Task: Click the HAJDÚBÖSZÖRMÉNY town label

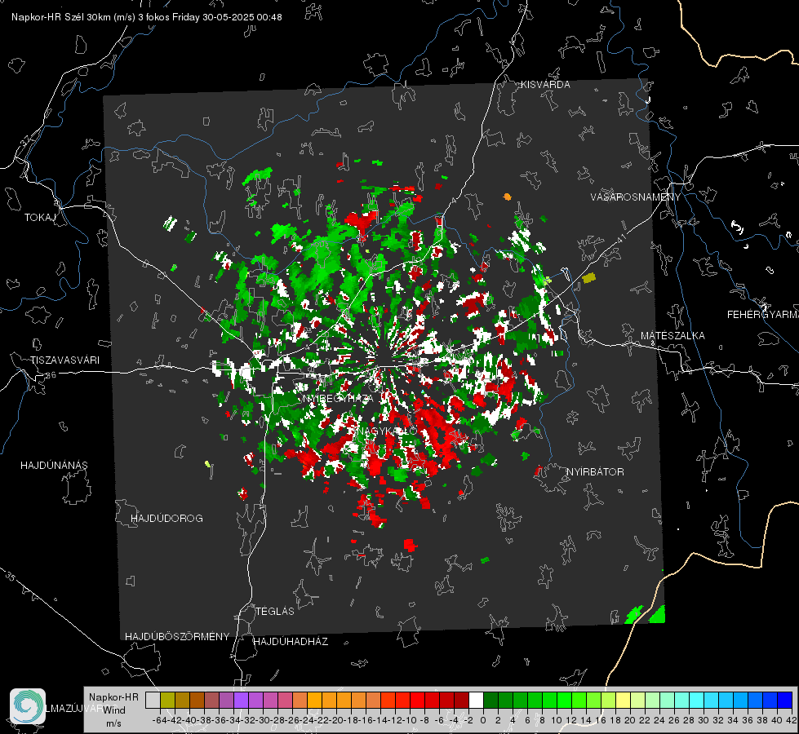Action: click(177, 637)
